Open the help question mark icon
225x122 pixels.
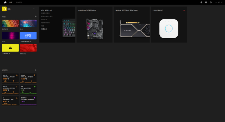pos(206,2)
